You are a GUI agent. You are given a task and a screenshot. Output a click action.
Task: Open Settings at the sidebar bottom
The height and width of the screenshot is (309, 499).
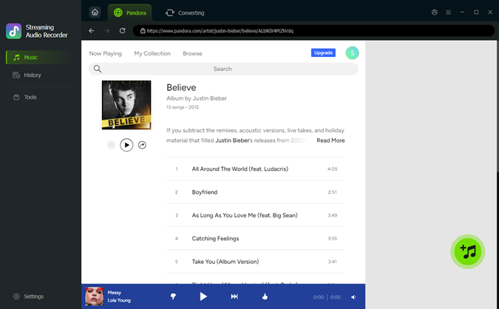(28, 296)
